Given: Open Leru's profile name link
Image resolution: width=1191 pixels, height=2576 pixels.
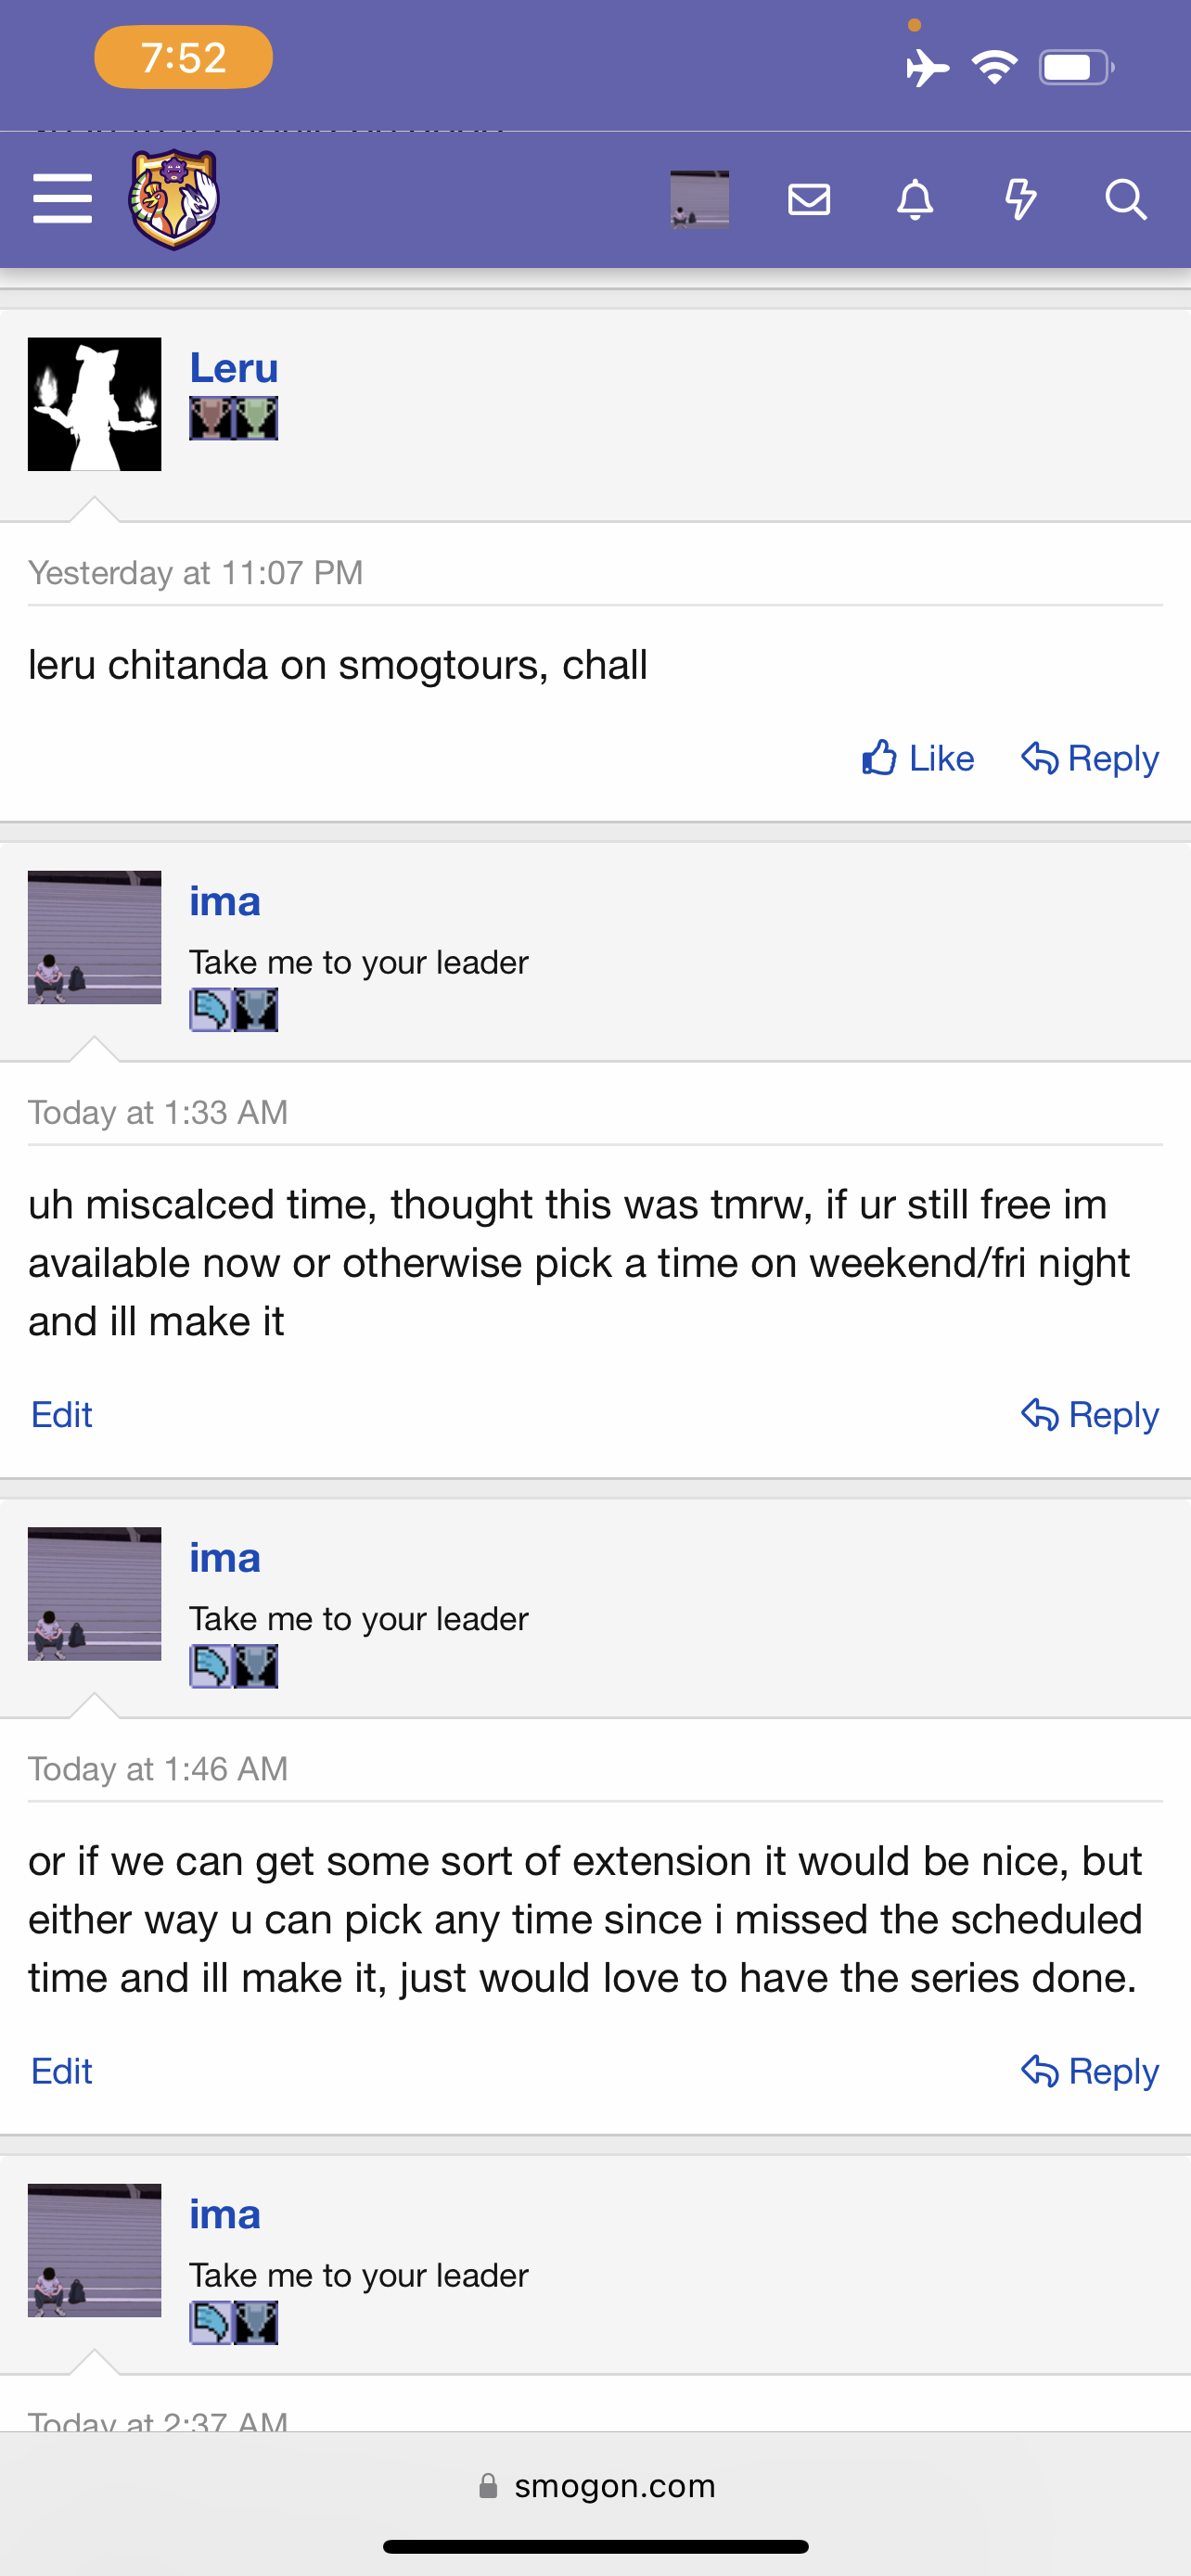Looking at the screenshot, I should pos(234,368).
